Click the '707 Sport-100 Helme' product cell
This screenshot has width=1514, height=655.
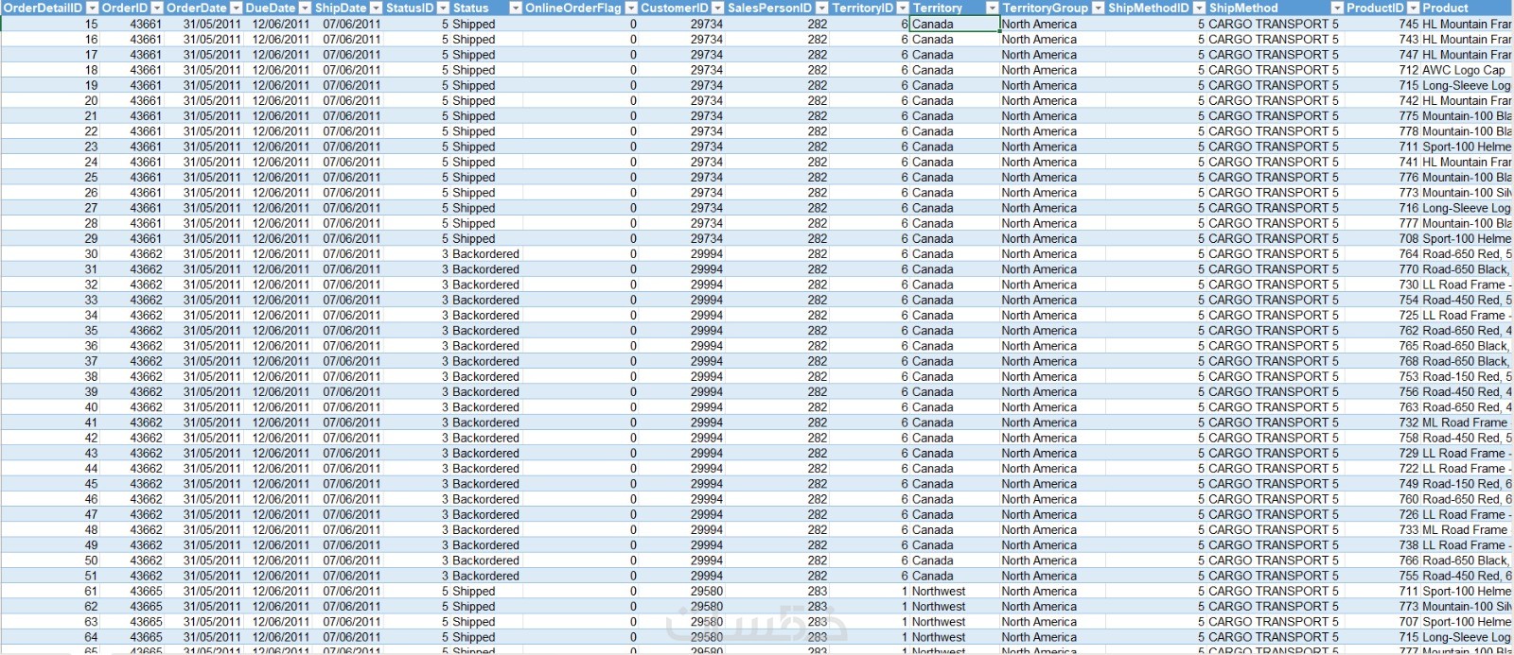[x=1455, y=621]
